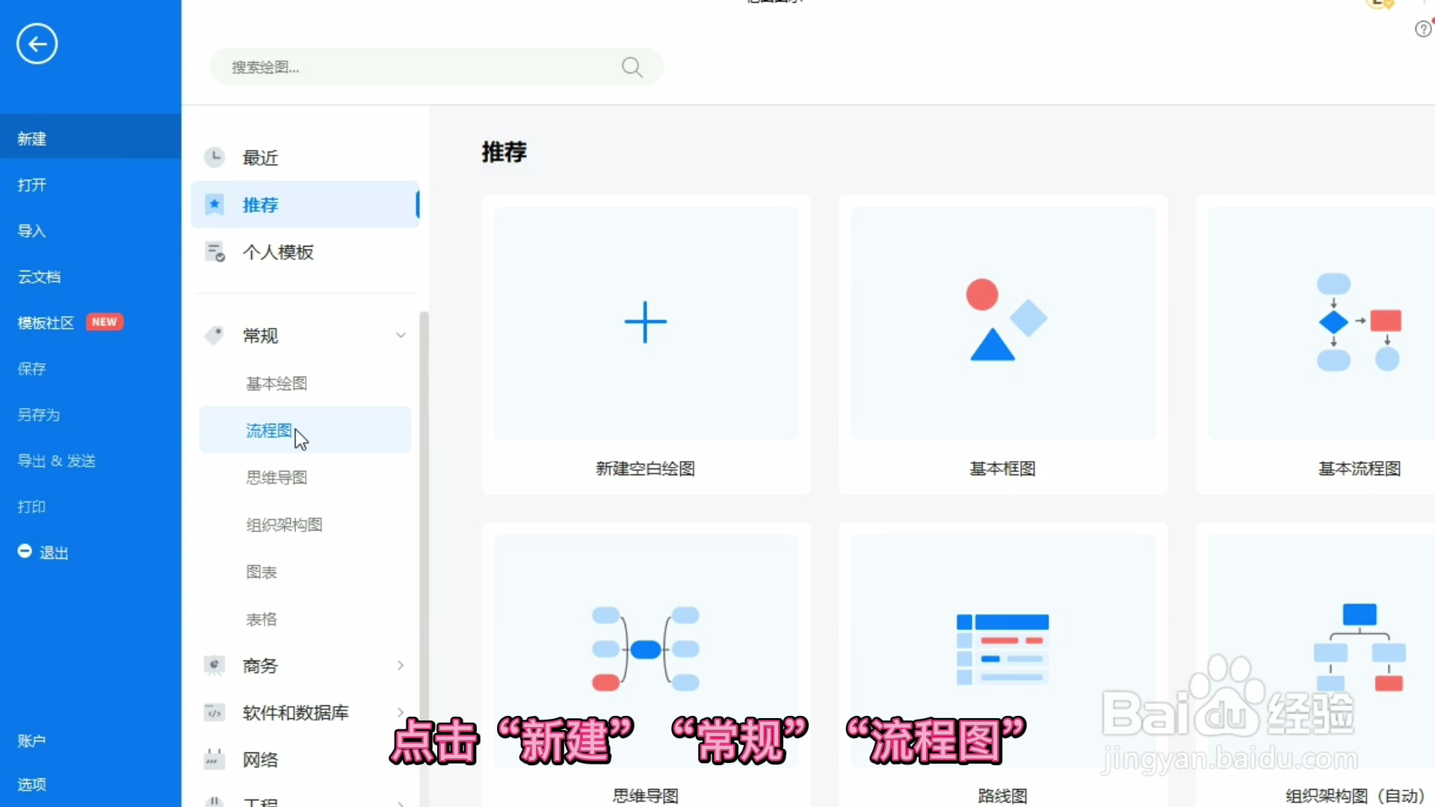Open the 路线图 template thumbnail
This screenshot has width=1435, height=807.
click(1002, 650)
